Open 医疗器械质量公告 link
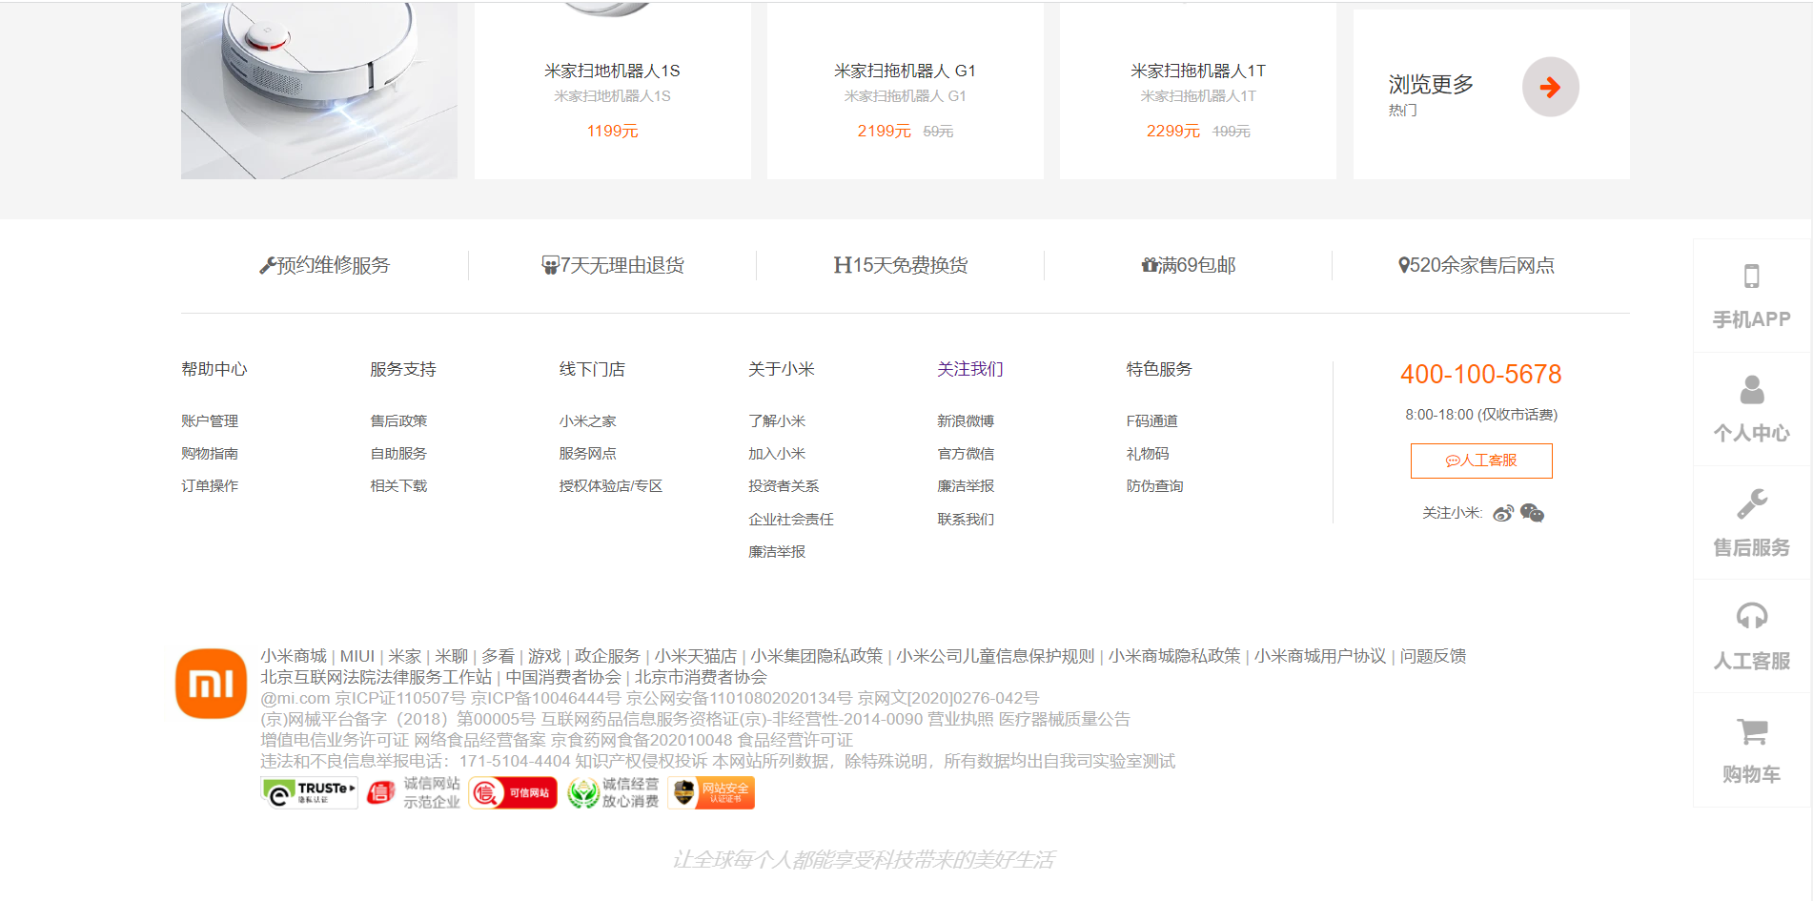The height and width of the screenshot is (901, 1813). point(1065,719)
